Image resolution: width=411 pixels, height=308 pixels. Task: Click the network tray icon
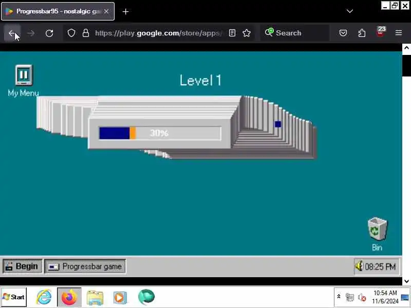point(350,297)
